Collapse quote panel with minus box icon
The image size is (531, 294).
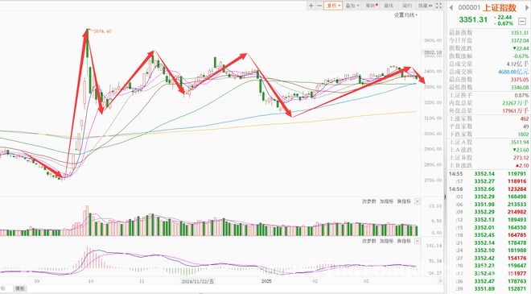pyautogui.click(x=522, y=20)
